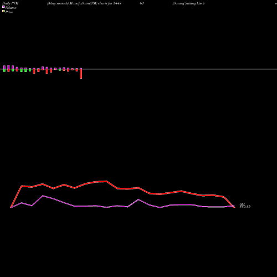Viewport: 277px width, 277px height.
Task: Click the '(3day smooth) MunafaSutra(TM) charts for' title
Action: tap(80, 3)
